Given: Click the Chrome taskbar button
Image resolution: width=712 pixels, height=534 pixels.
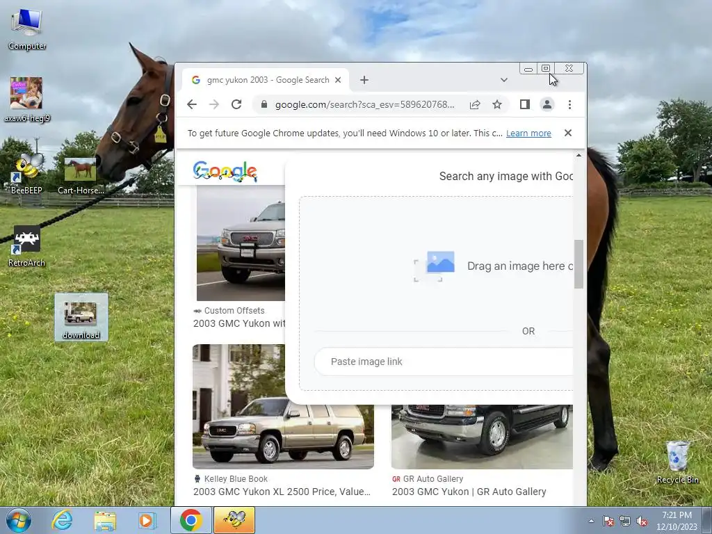Looking at the screenshot, I should (191, 520).
